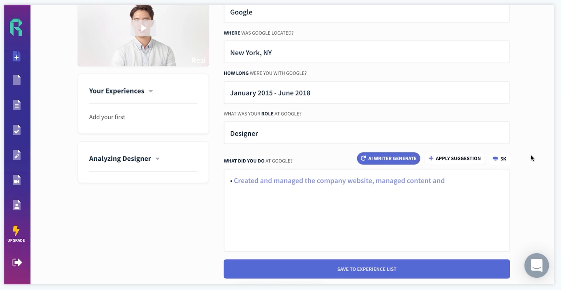
Task: Open the checkmark document sidebar icon
Action: [x=16, y=130]
